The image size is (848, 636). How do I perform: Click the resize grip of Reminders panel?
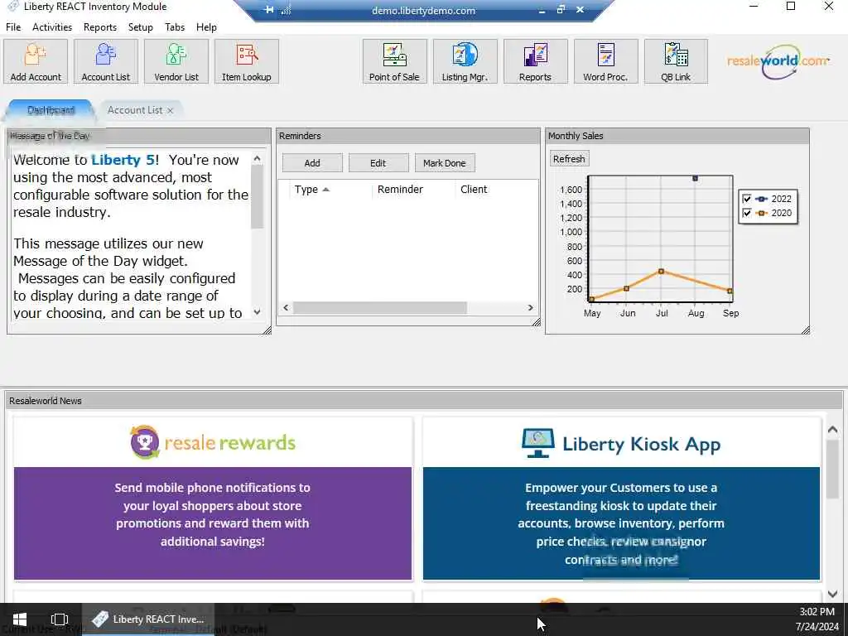(x=536, y=322)
